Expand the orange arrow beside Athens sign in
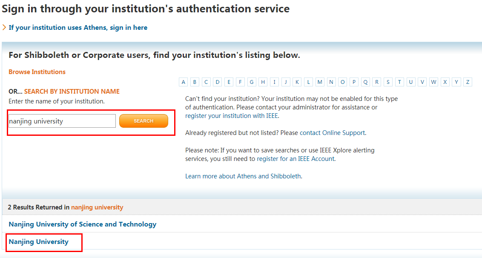 pyautogui.click(x=4, y=28)
